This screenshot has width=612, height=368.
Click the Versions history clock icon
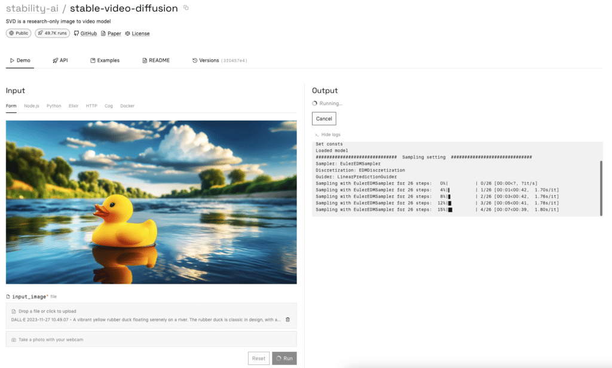(195, 60)
